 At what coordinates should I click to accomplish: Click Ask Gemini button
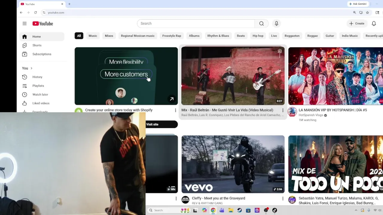pos(358,4)
